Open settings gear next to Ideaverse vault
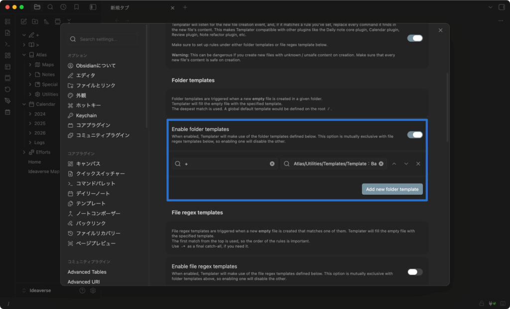 (93, 291)
